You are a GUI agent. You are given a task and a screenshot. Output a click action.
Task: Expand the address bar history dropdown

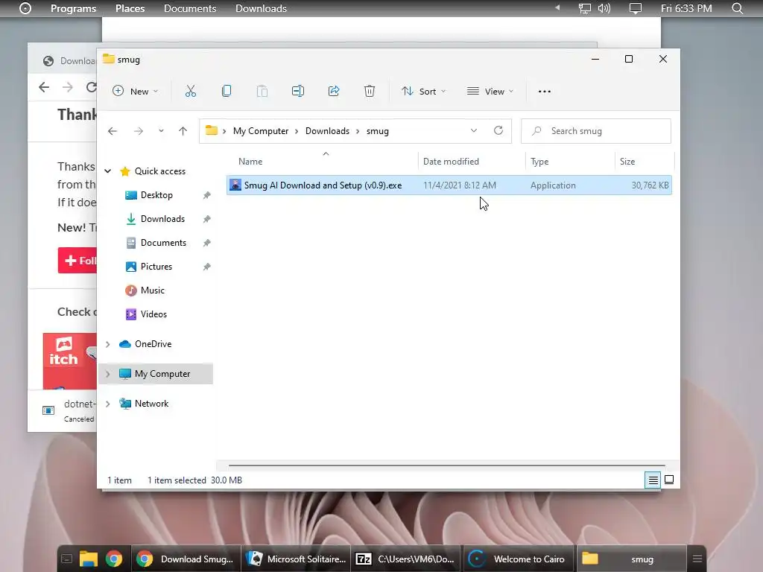pos(473,131)
